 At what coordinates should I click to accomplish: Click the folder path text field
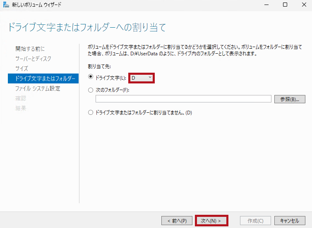tap(183, 99)
